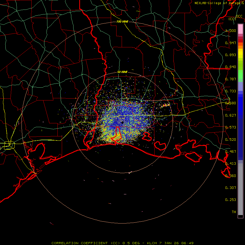Click the 1.000 color scale value
The width and height of the screenshot is (245, 245).
click(231, 30)
